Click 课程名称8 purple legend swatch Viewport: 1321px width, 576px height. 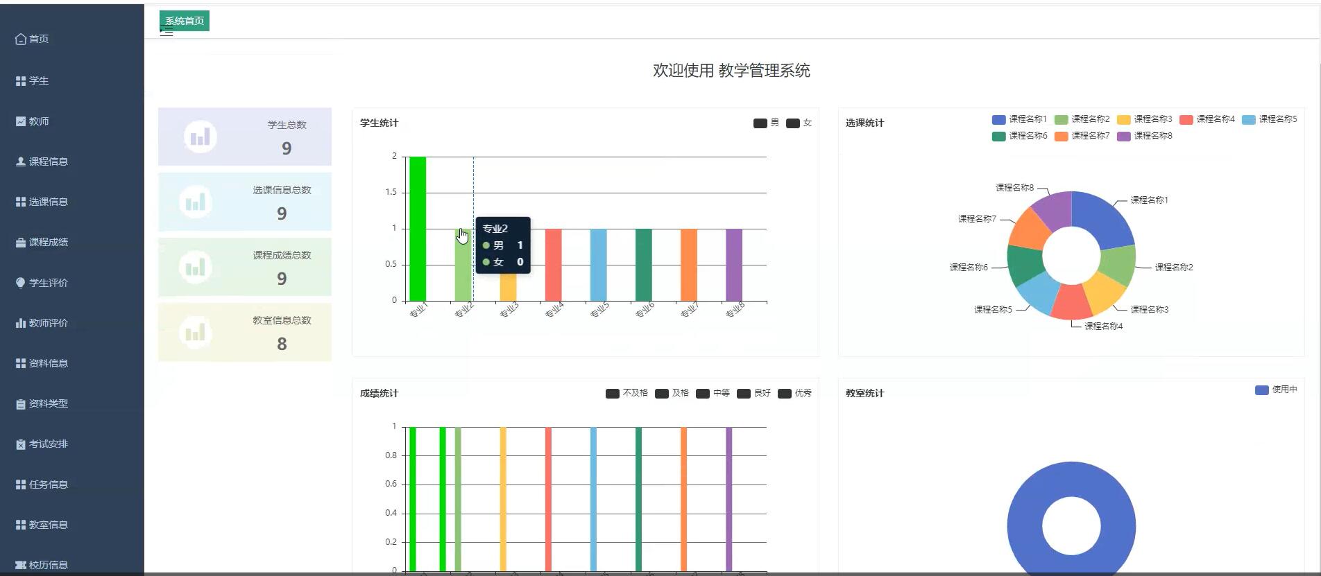tap(1124, 136)
